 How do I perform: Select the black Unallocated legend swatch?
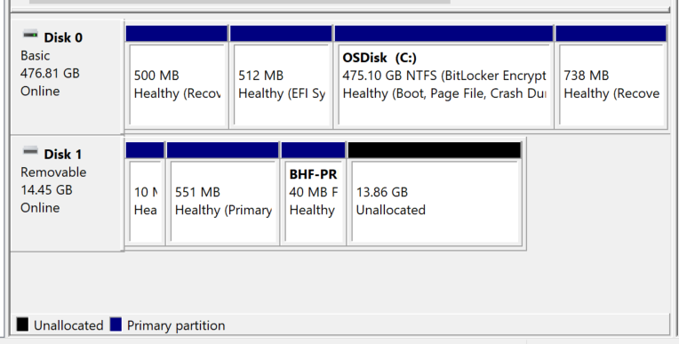[x=22, y=324]
